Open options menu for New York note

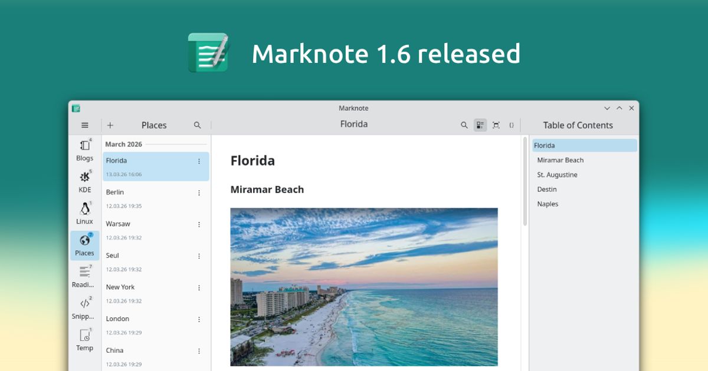click(199, 288)
